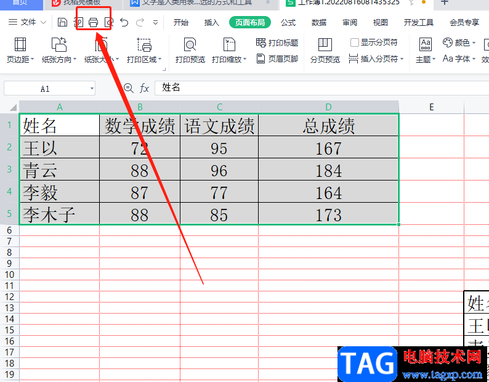
Task: Switch to the 视图 tab
Action: (x=381, y=22)
